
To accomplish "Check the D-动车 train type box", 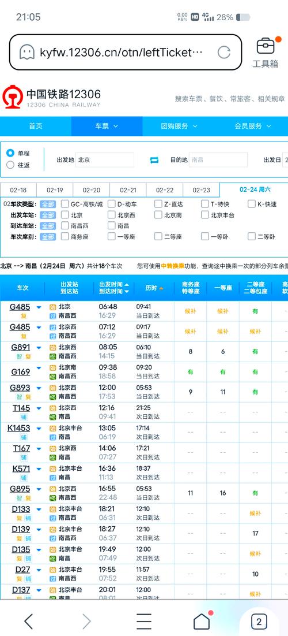I will 111,204.
